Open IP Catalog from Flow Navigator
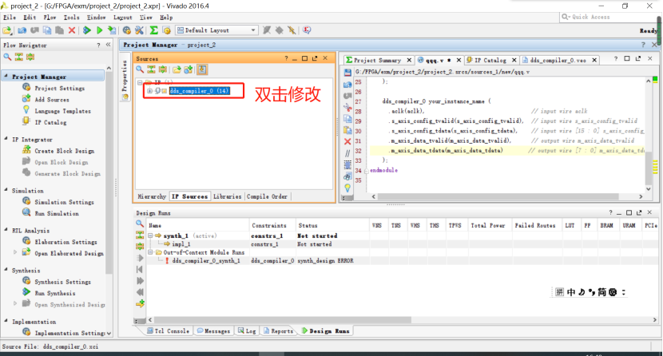 [50, 122]
